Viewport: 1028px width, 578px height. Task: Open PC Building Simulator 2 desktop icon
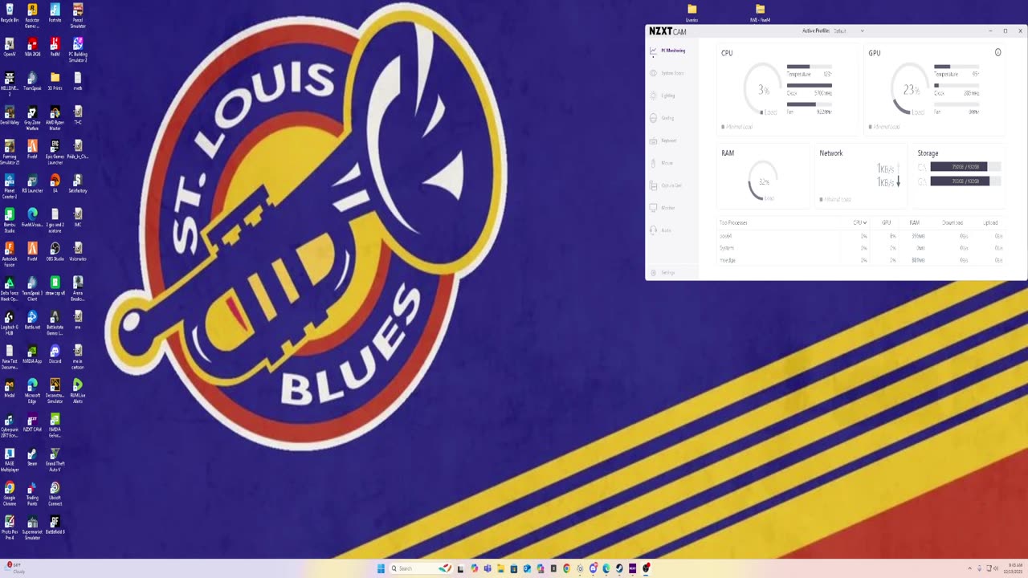[78, 50]
